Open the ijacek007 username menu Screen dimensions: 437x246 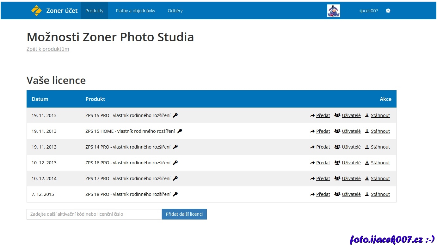point(369,11)
